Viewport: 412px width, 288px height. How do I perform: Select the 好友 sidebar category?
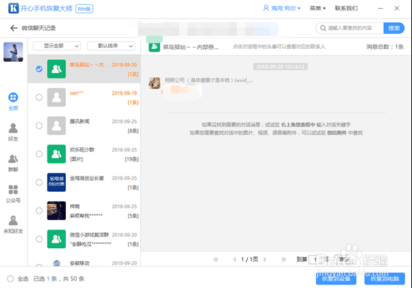(x=13, y=132)
